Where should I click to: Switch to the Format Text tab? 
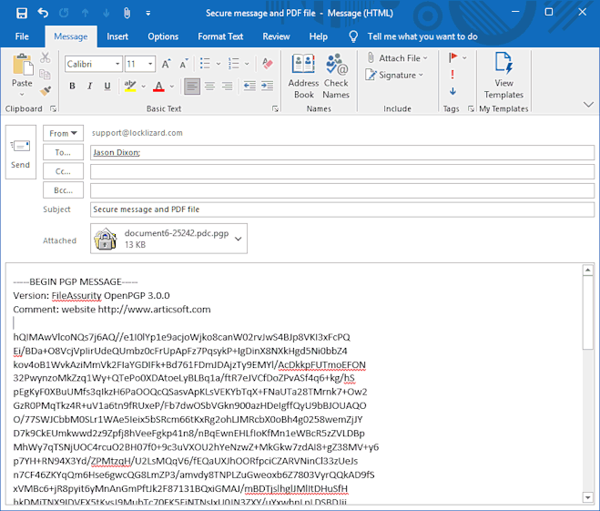[220, 36]
